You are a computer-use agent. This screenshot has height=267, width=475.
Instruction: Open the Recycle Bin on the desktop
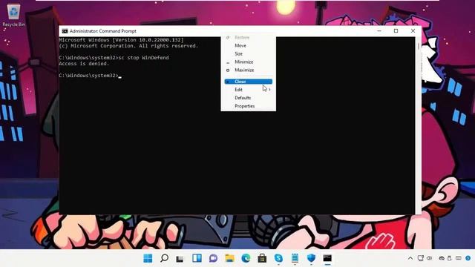click(x=13, y=15)
